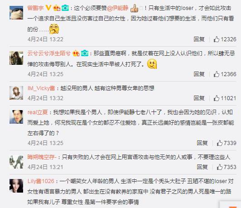Open 曾鹏宇's profile via username

click(x=35, y=8)
